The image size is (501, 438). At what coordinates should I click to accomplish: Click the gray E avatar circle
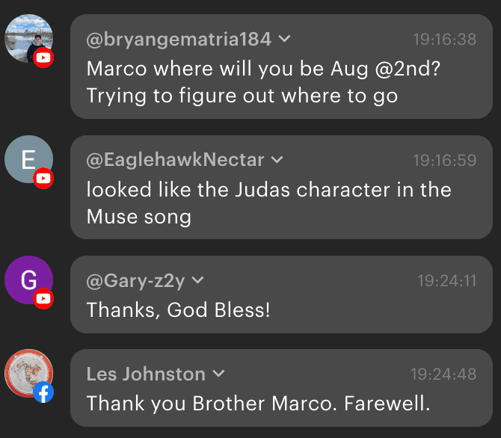pos(28,159)
